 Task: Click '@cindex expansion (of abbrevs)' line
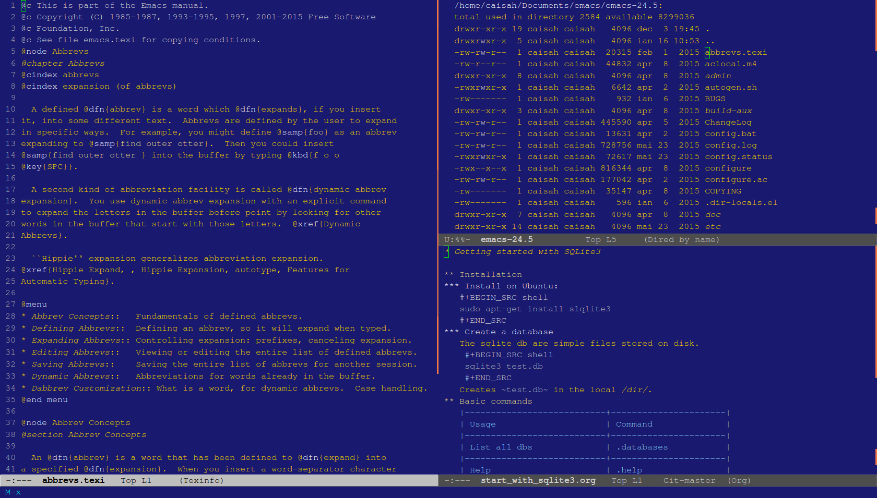(99, 86)
